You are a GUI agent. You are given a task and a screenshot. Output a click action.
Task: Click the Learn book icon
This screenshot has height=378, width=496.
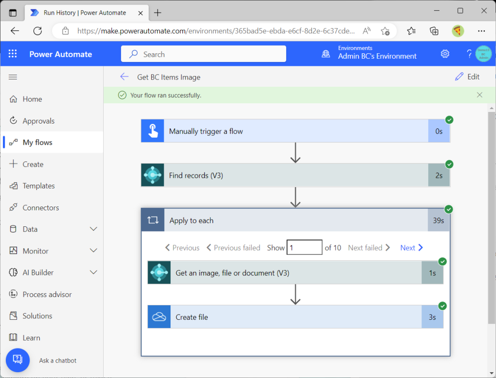tap(13, 337)
